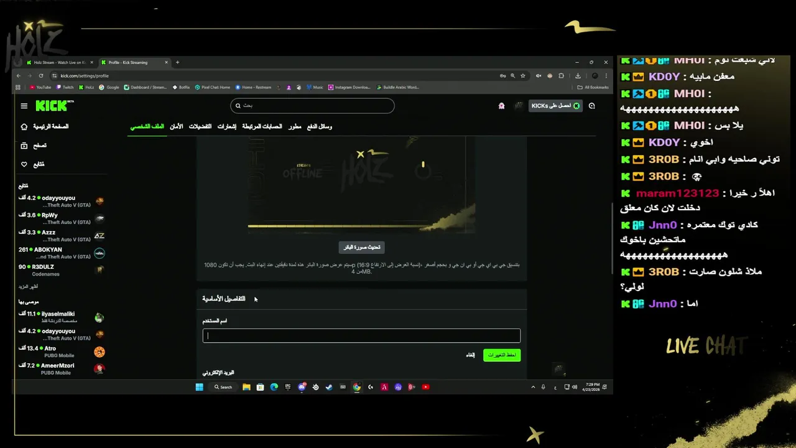Viewport: 796px width, 448px height.
Task: Open the Kick hamburger menu
Action: coord(24,106)
